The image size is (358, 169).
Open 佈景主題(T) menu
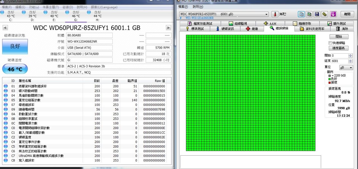(x=51, y=7)
